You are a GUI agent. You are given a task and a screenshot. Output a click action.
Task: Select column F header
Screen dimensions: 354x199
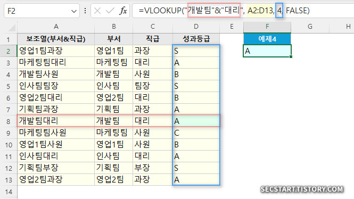tap(267, 27)
